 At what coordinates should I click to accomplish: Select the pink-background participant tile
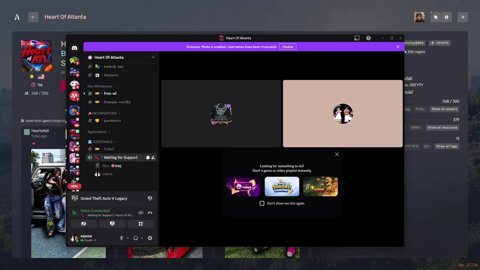343,114
